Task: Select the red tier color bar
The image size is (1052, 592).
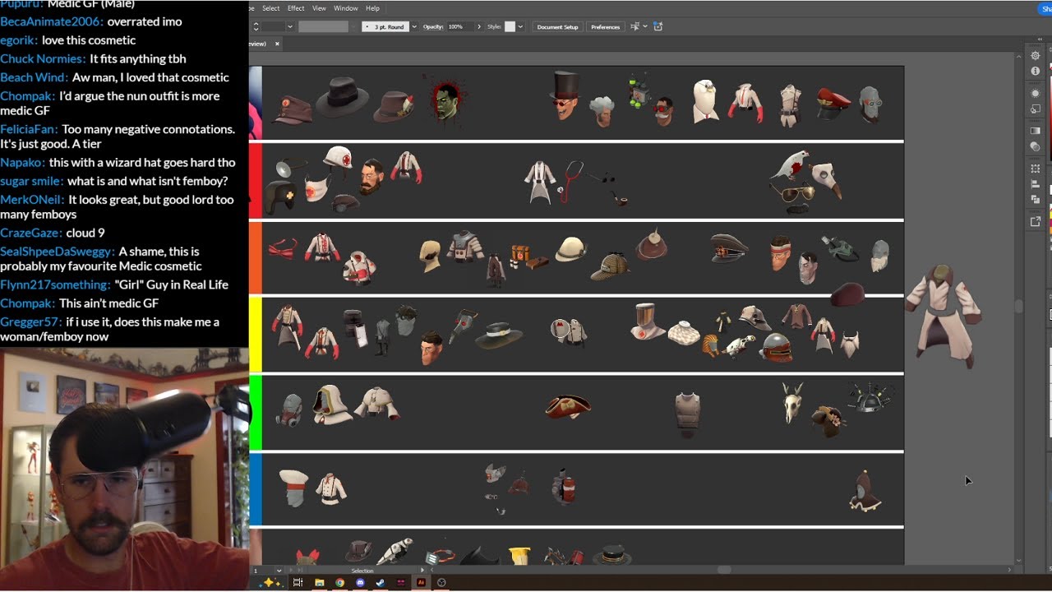Action: coord(256,181)
